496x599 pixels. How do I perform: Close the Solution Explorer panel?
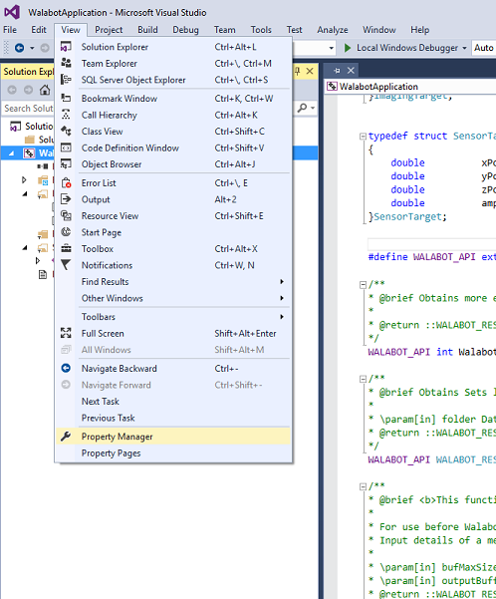coord(310,71)
